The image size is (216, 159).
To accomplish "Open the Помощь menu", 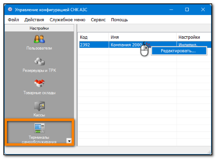I will (119, 20).
